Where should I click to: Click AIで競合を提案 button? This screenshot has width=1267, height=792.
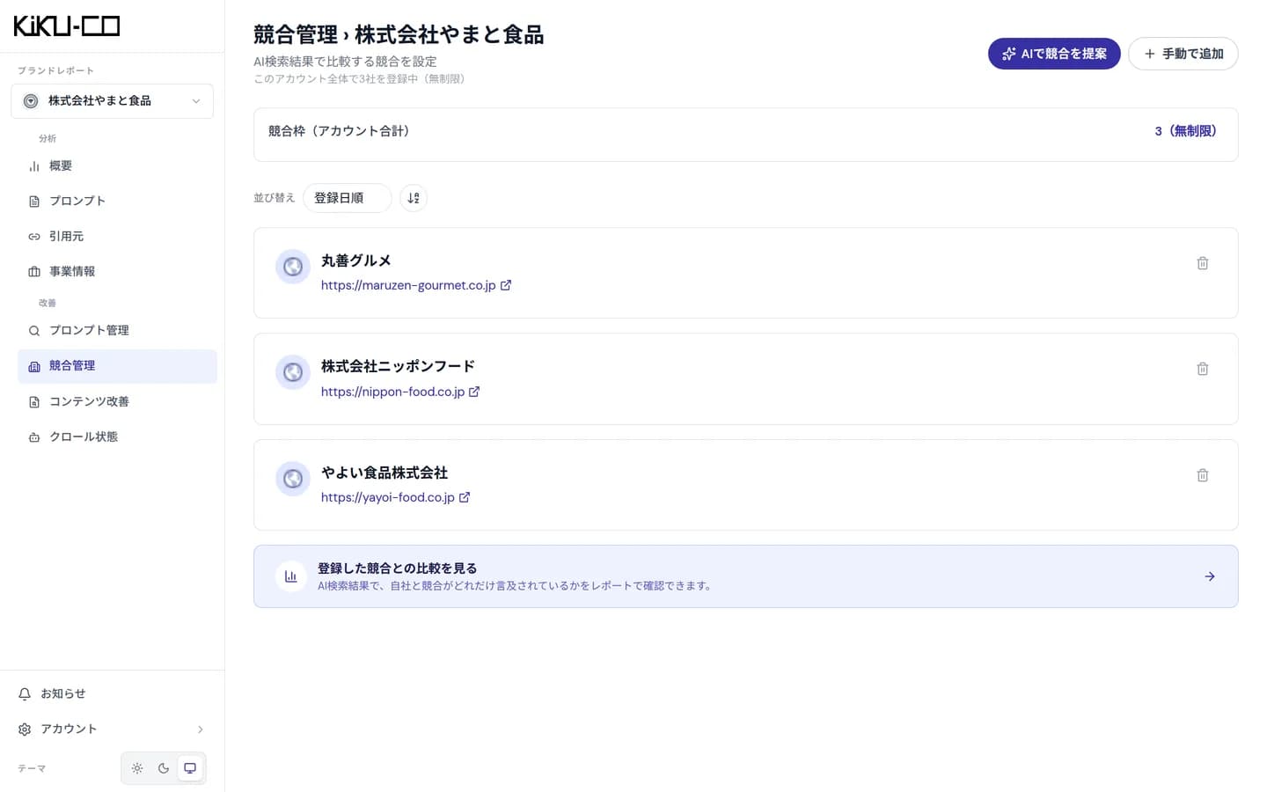1054,54
